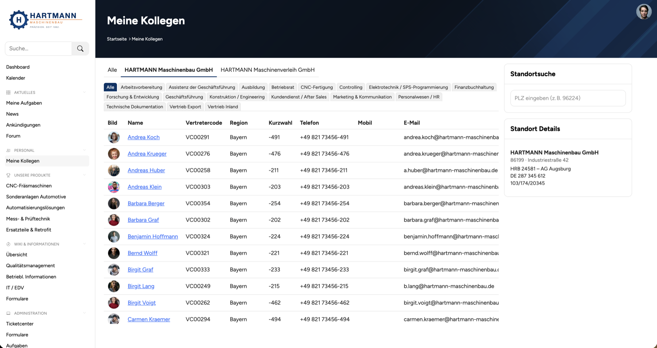
Task: Collapse the ADMINISTRATION section chevron
Action: 85,313
